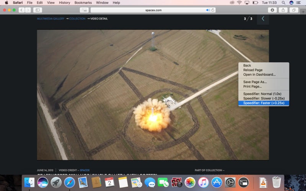Image resolution: width=306 pixels, height=191 pixels.
Task: Open a new tab with plus button
Action: (x=303, y=12)
